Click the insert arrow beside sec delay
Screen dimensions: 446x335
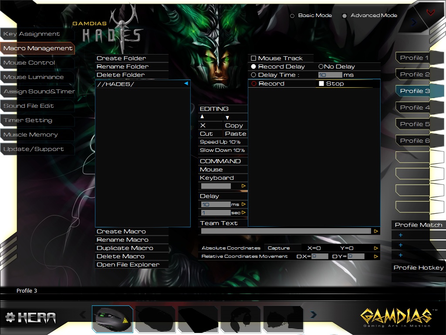click(x=243, y=212)
